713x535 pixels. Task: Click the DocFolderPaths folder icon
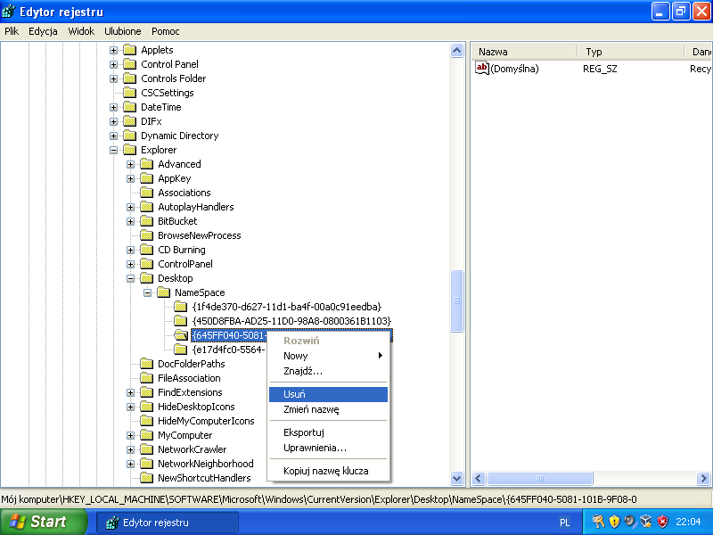click(x=147, y=364)
